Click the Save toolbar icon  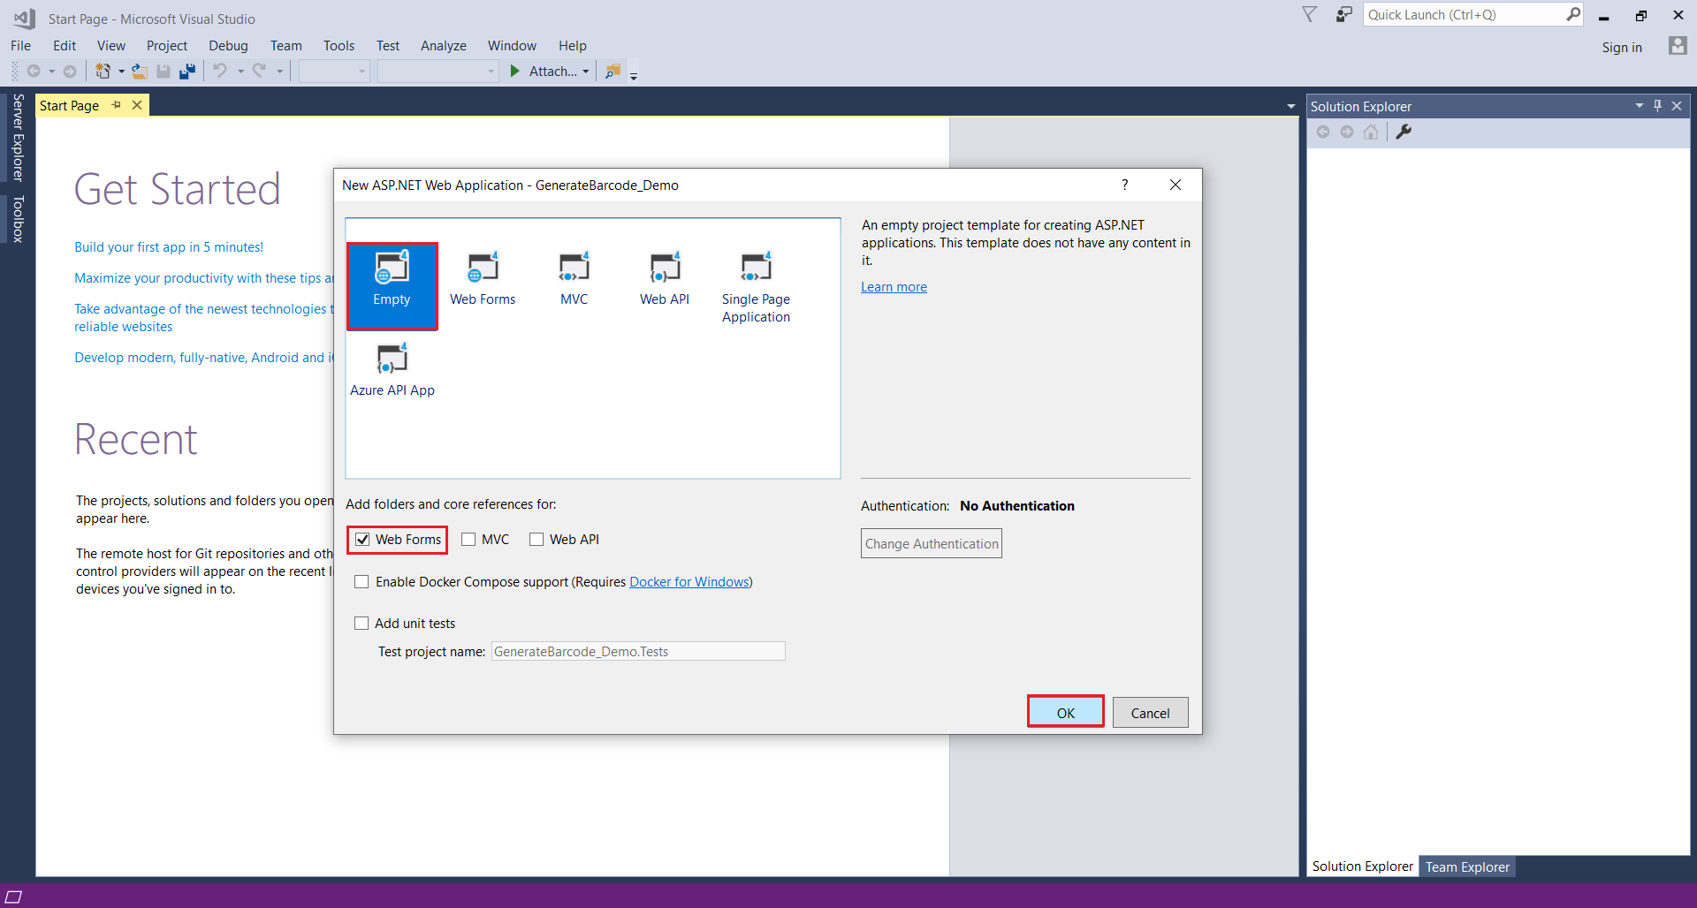coord(164,72)
